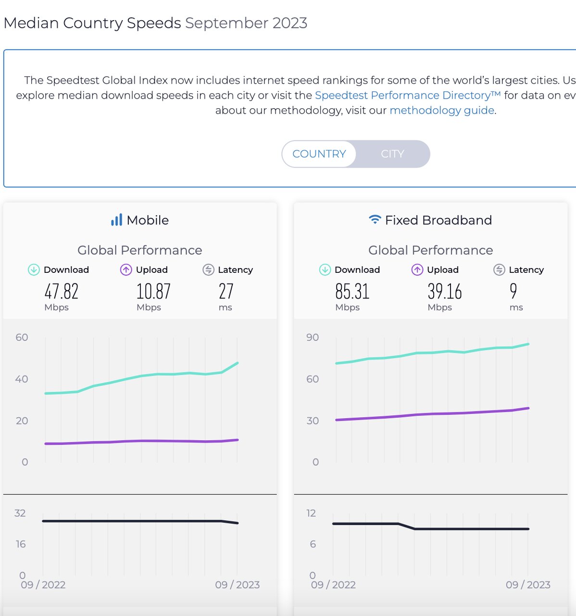Viewport: 576px width, 616px height.
Task: Click the Fixed Broadband latency icon
Action: tap(499, 269)
